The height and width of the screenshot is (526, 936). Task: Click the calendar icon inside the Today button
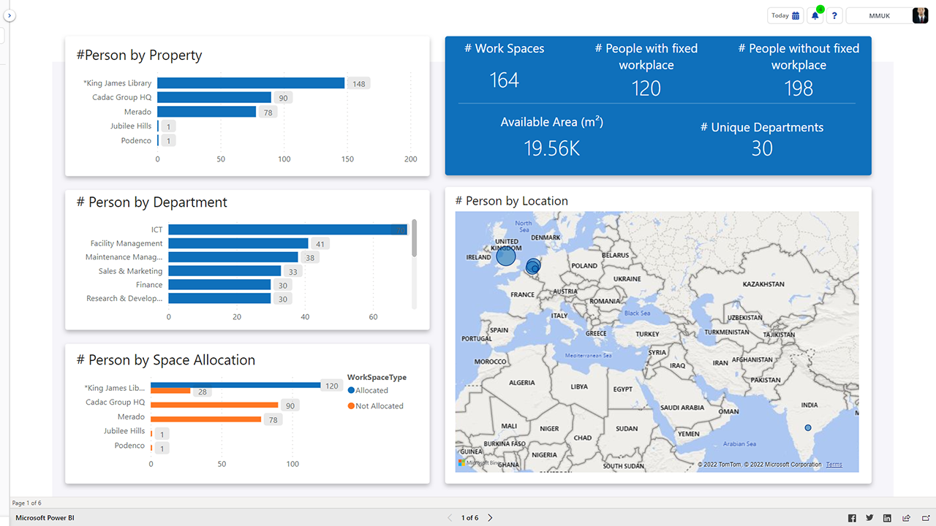pyautogui.click(x=796, y=15)
